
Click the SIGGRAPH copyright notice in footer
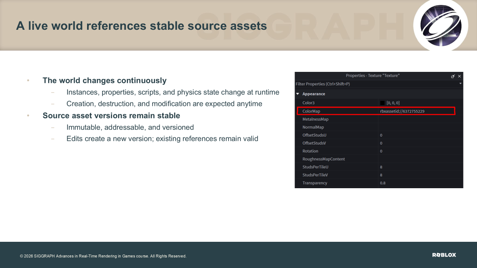tap(103, 256)
